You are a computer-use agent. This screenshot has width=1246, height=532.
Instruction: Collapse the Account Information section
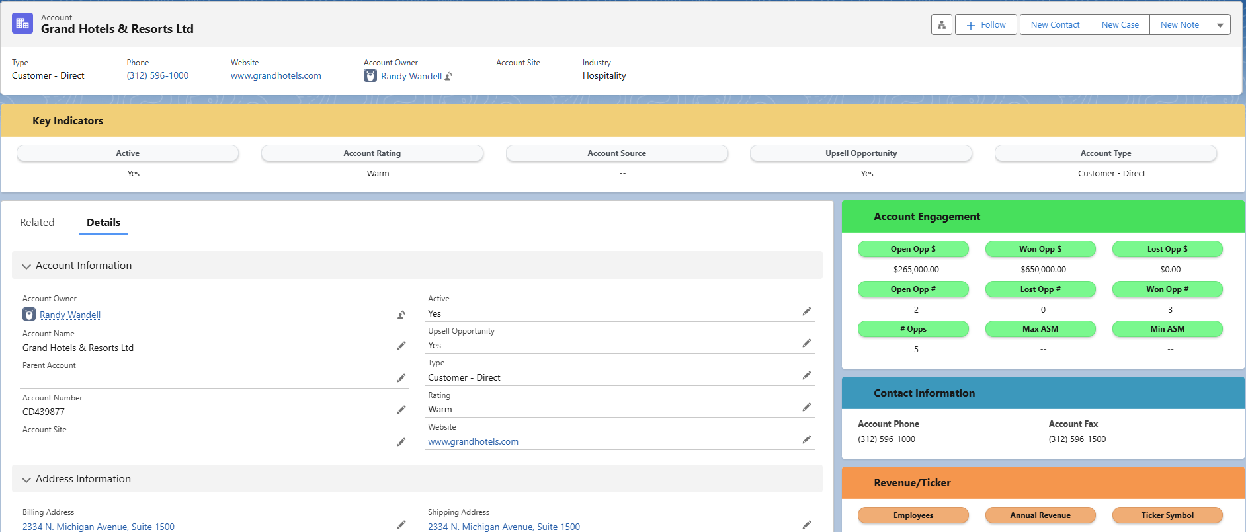click(26, 266)
